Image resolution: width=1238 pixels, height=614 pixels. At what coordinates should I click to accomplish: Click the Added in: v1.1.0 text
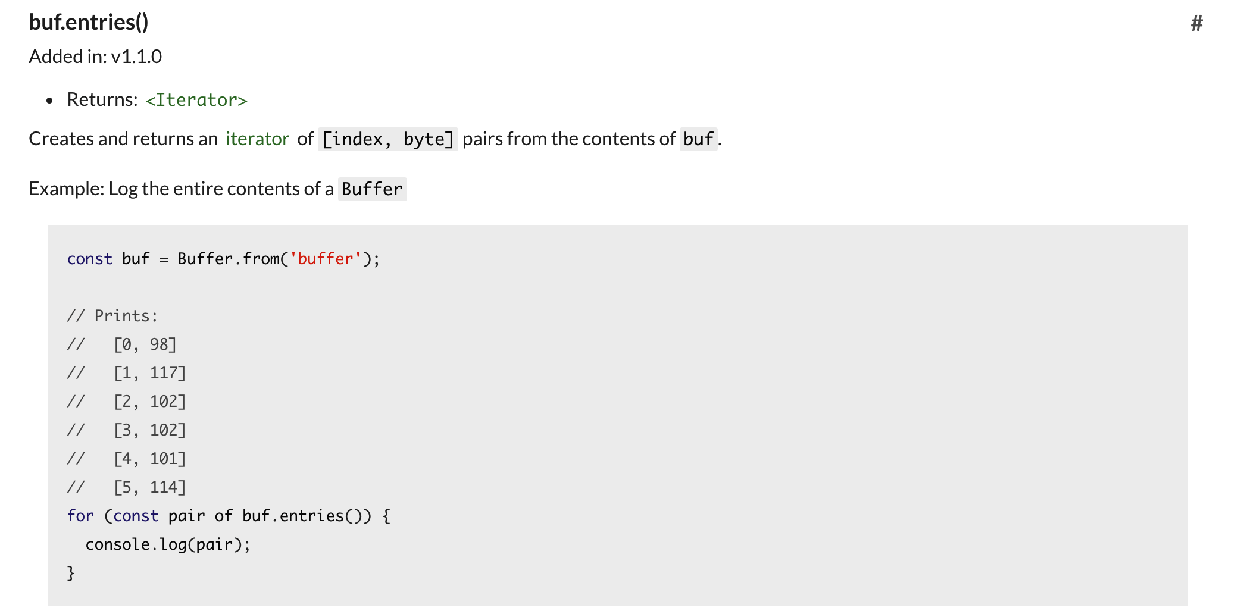point(95,57)
